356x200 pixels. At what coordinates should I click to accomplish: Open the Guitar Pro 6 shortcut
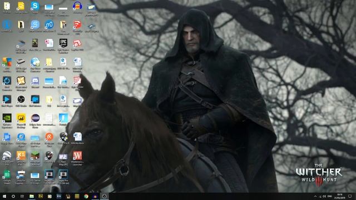(x=63, y=139)
